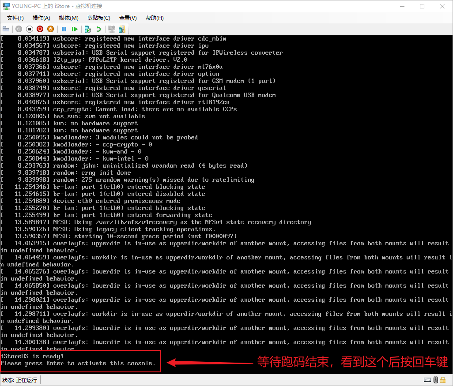The height and width of the screenshot is (386, 453).
Task: Open the 媒体(M) menu
Action: click(x=69, y=18)
